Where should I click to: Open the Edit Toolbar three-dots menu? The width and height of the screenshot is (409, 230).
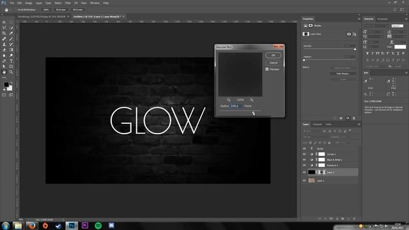point(4,77)
